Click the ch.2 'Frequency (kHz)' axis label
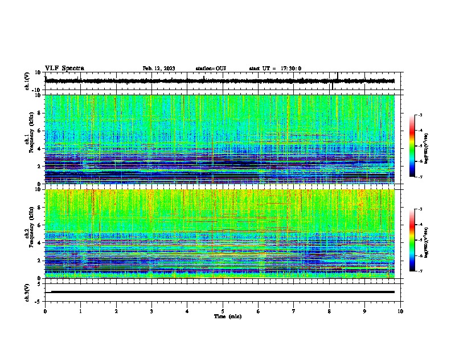 [x=31, y=227]
